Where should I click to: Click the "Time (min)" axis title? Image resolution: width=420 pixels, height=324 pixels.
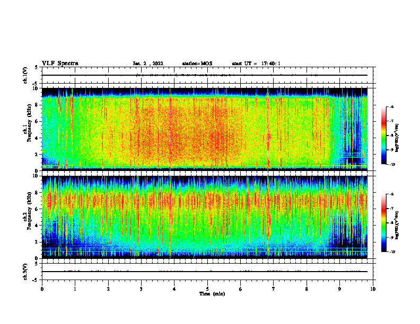point(212,294)
